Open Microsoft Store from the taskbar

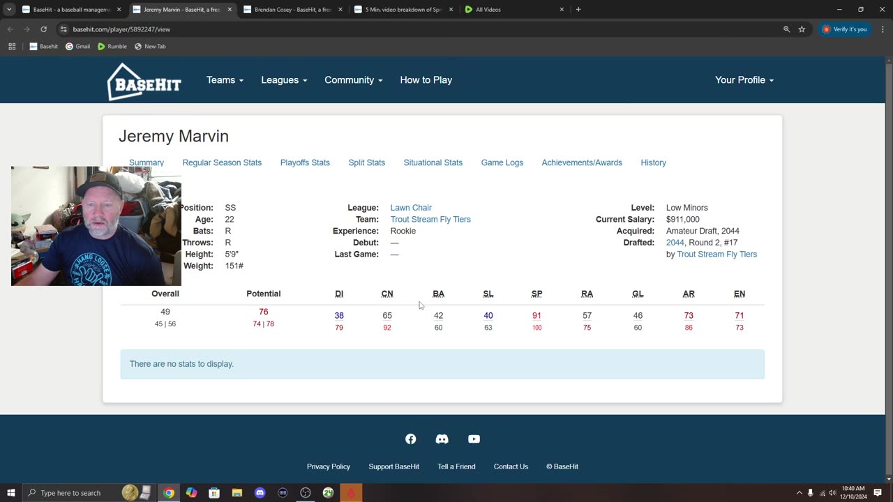pos(214,493)
